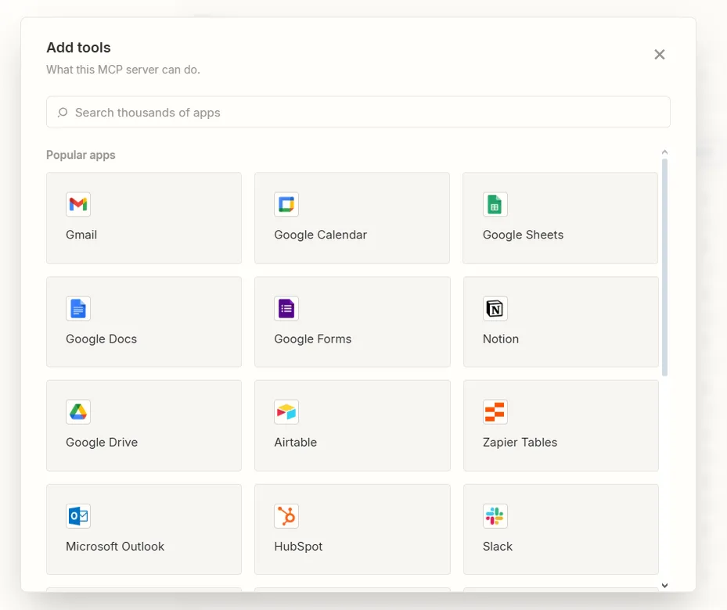The image size is (727, 610).
Task: Select the Slack label
Action: (x=498, y=547)
